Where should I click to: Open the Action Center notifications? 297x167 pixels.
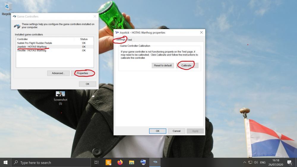pos(289,163)
